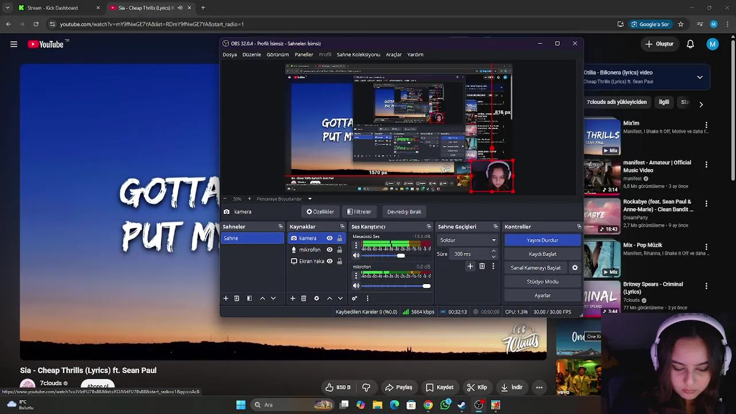Click Özellikler button for kamera source

click(320, 212)
